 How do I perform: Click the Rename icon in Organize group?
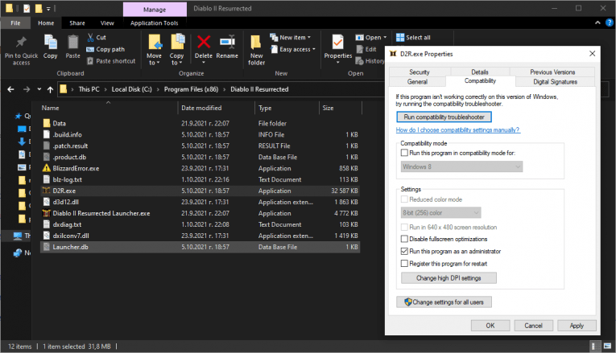coord(227,42)
